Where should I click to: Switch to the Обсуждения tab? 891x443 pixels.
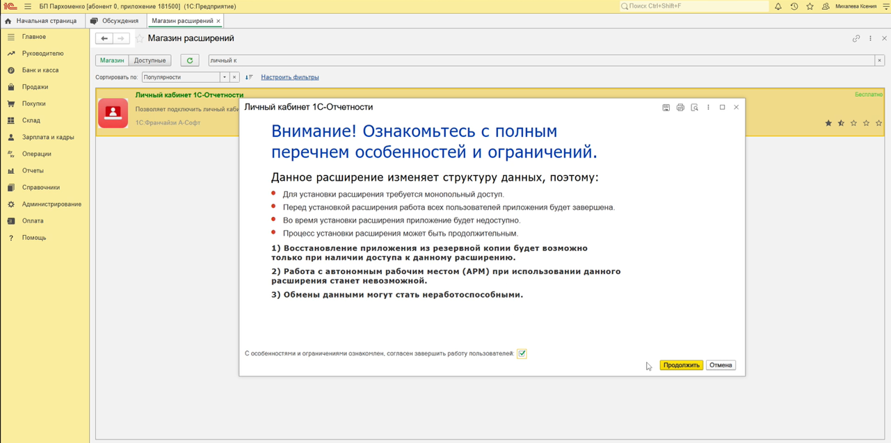115,21
